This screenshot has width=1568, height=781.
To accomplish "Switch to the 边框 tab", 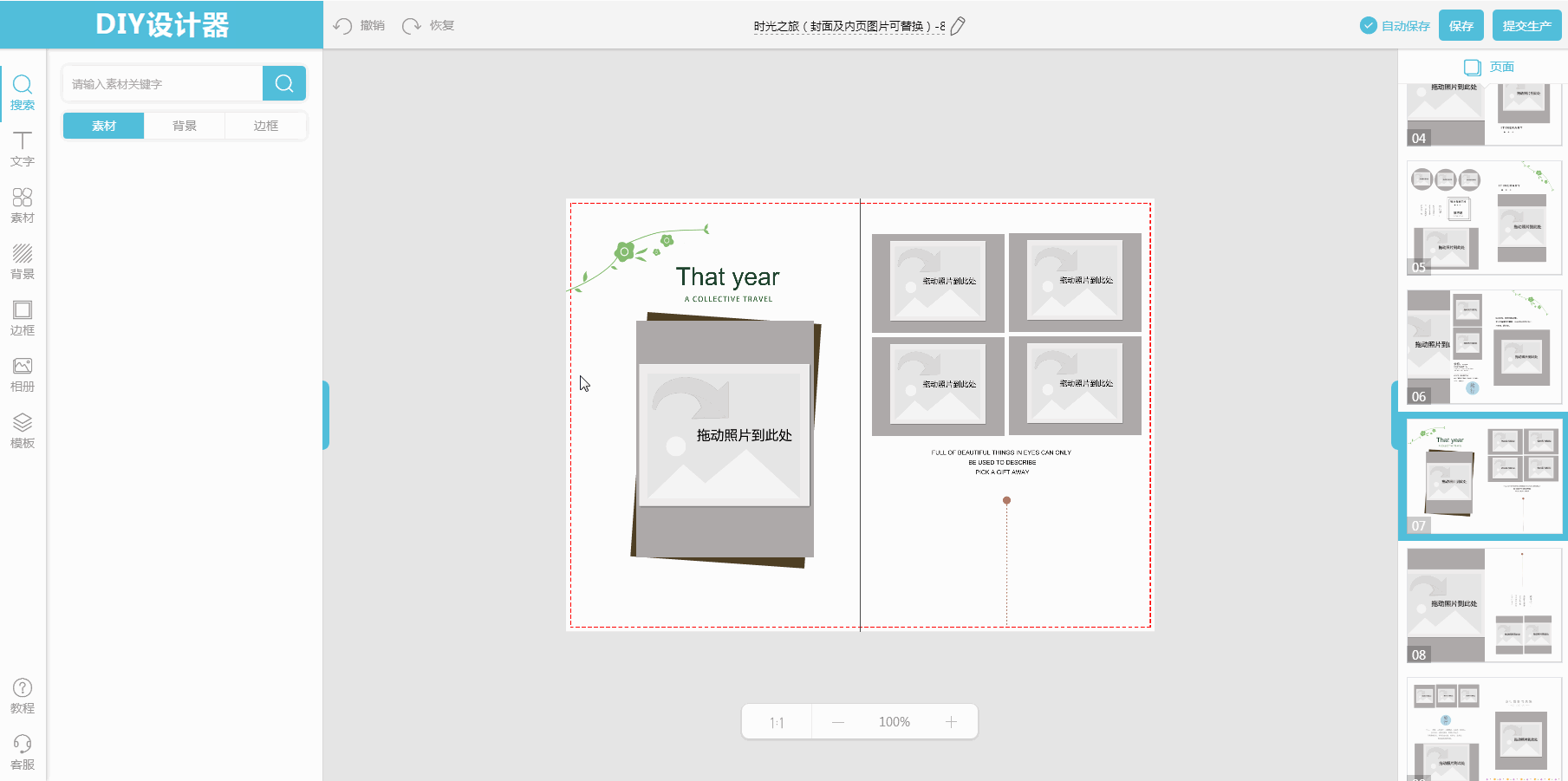I will pyautogui.click(x=266, y=126).
